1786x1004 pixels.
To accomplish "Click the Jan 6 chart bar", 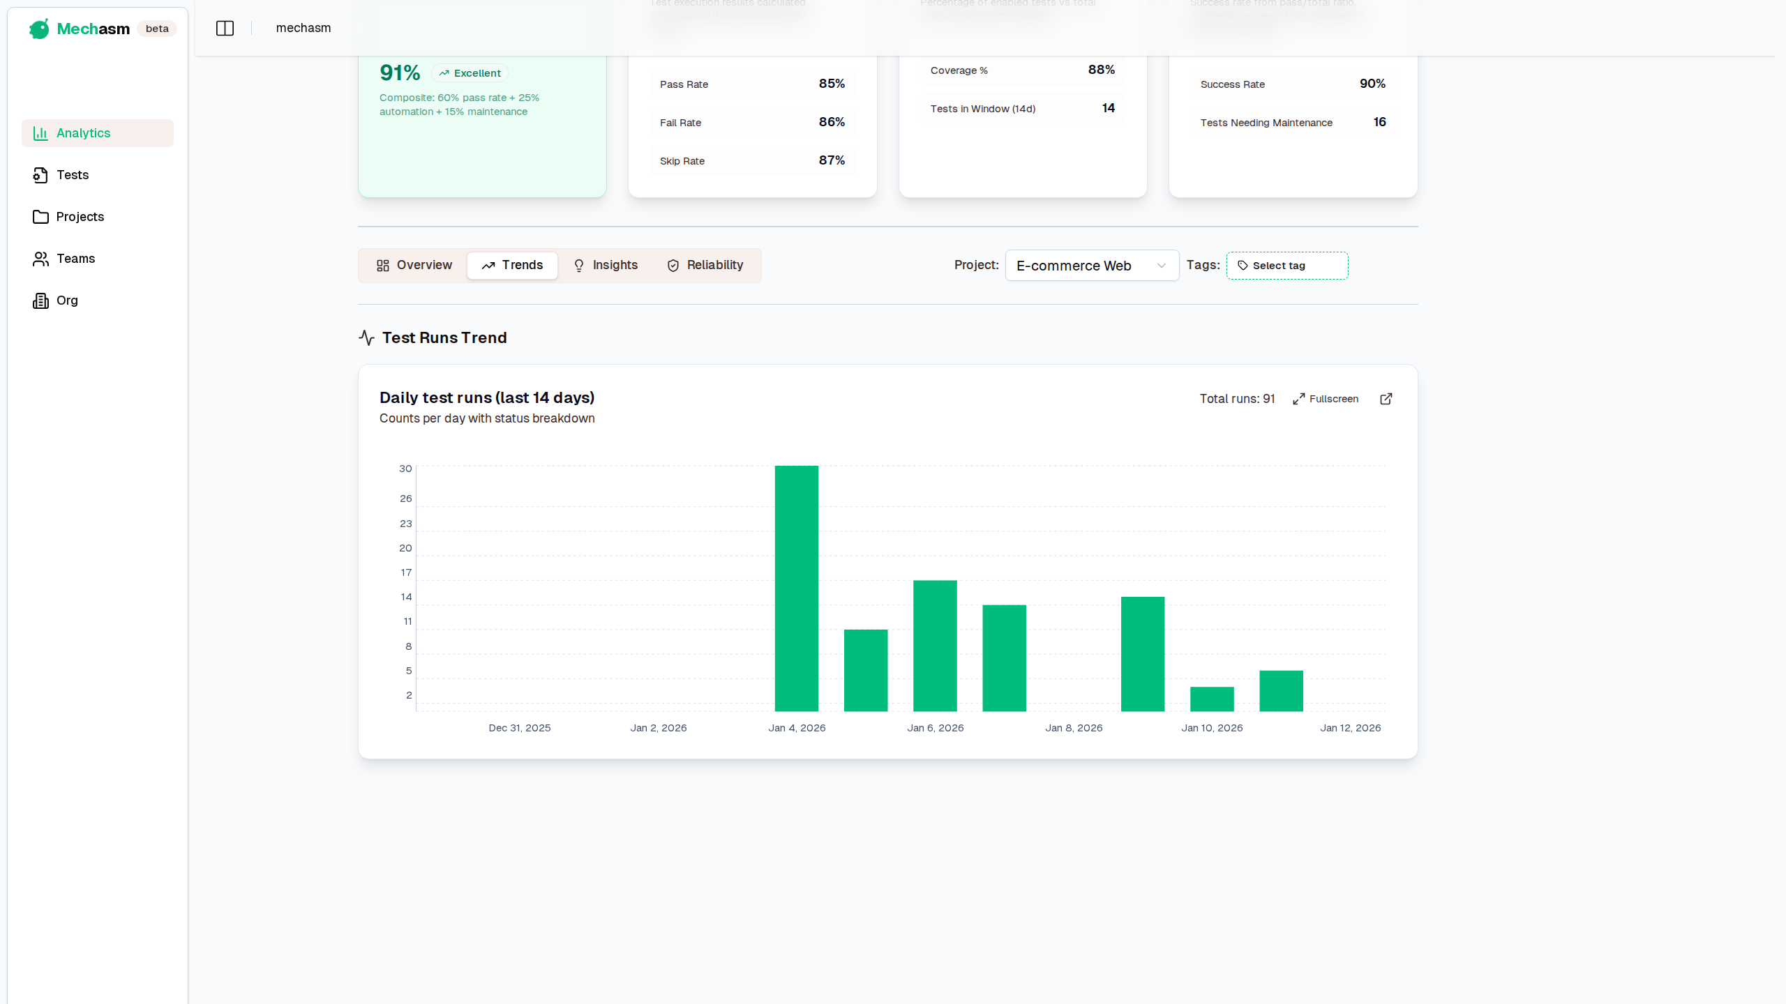I will pos(935,646).
